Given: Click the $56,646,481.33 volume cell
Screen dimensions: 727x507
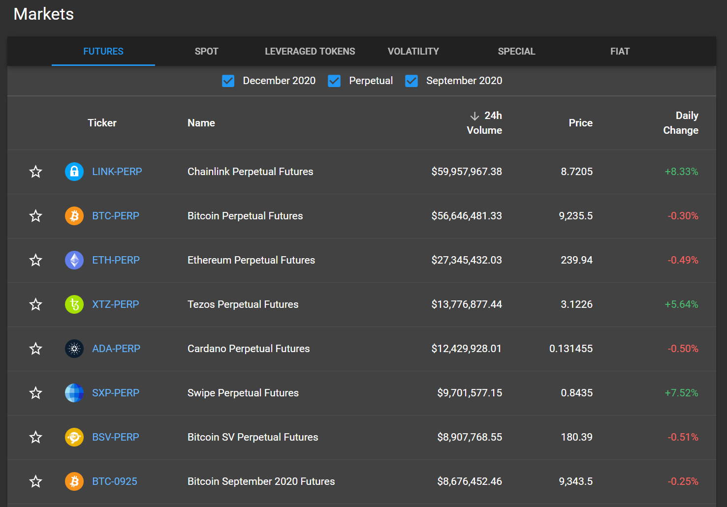Looking at the screenshot, I should pyautogui.click(x=467, y=216).
